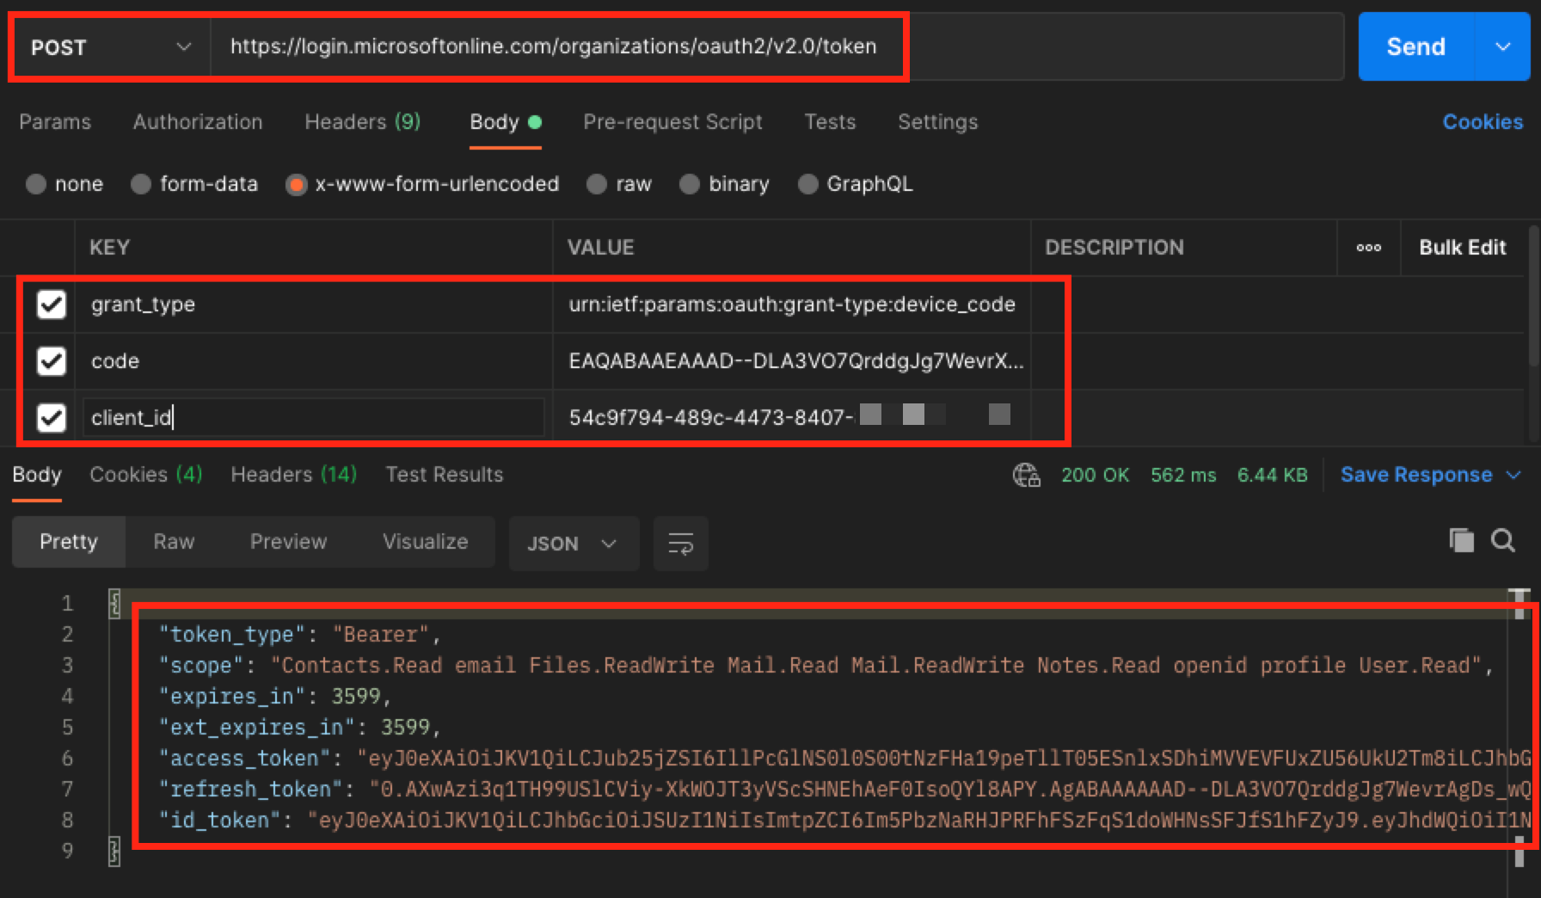Switch to the Authorization tab
Screen dimensions: 1541x898
(x=198, y=122)
